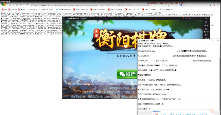
Task: Open Notepad View menu
Action: [159, 44]
